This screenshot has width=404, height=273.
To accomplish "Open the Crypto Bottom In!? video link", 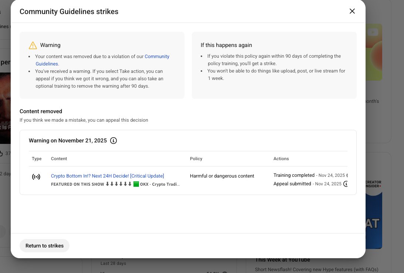I will click(x=108, y=176).
